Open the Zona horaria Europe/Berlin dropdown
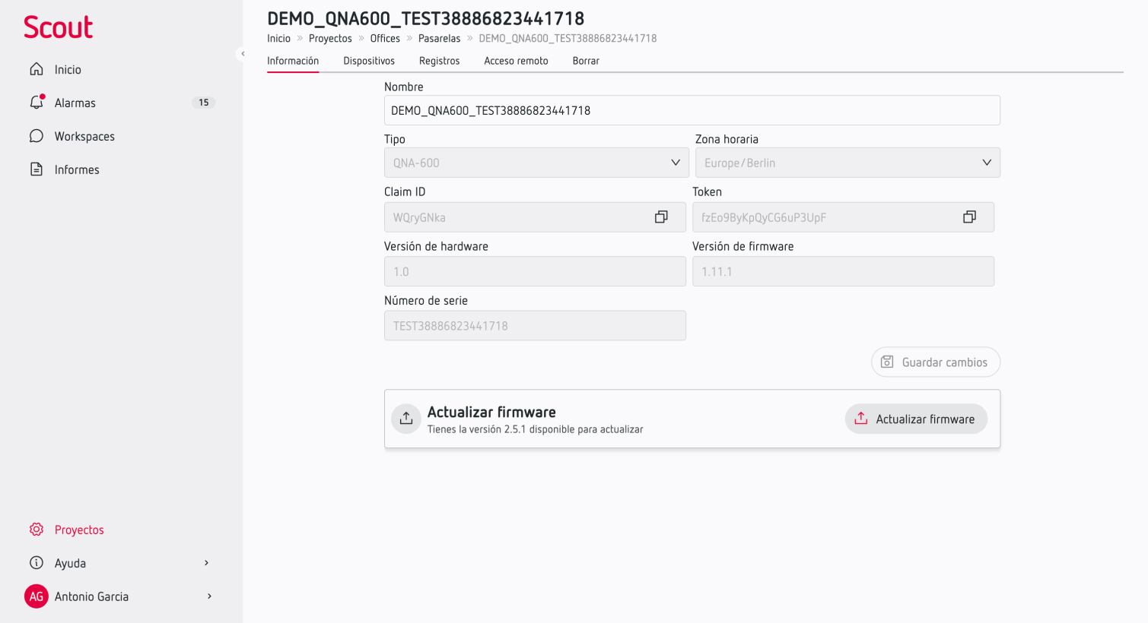Screen dimensions: 1148x623 click(x=847, y=163)
